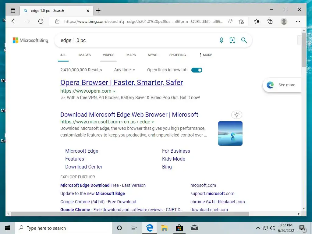Open Task View on taskbar
The image size is (312, 234).
pyautogui.click(x=134, y=228)
